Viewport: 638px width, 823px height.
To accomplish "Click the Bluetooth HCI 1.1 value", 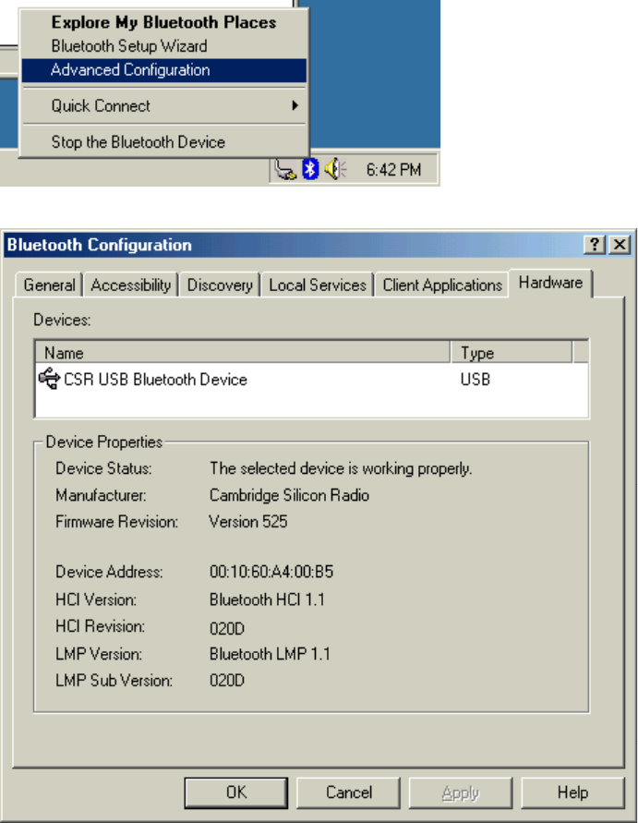I will (267, 599).
